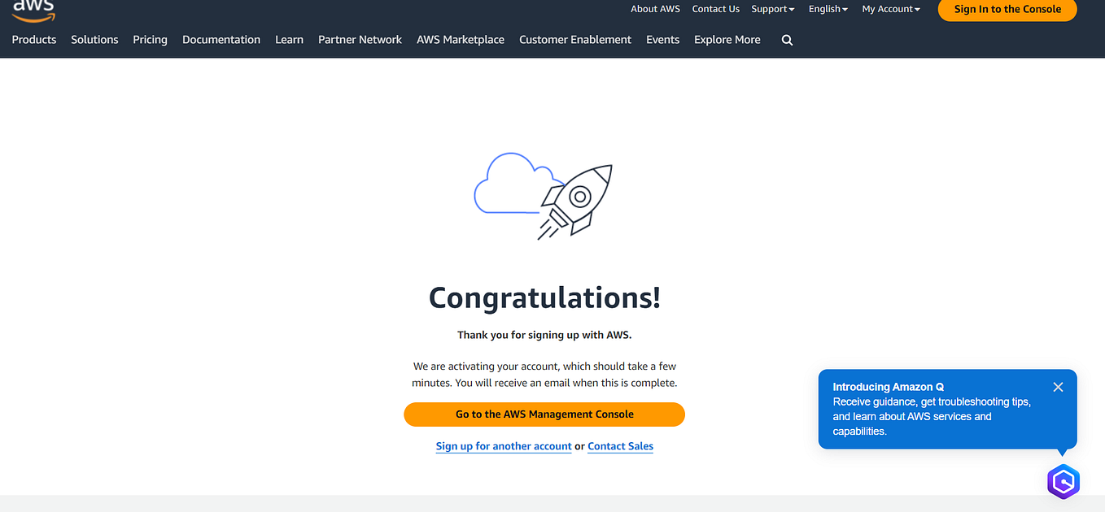Open the Products menu
Viewport: 1105px width, 512px height.
point(33,39)
